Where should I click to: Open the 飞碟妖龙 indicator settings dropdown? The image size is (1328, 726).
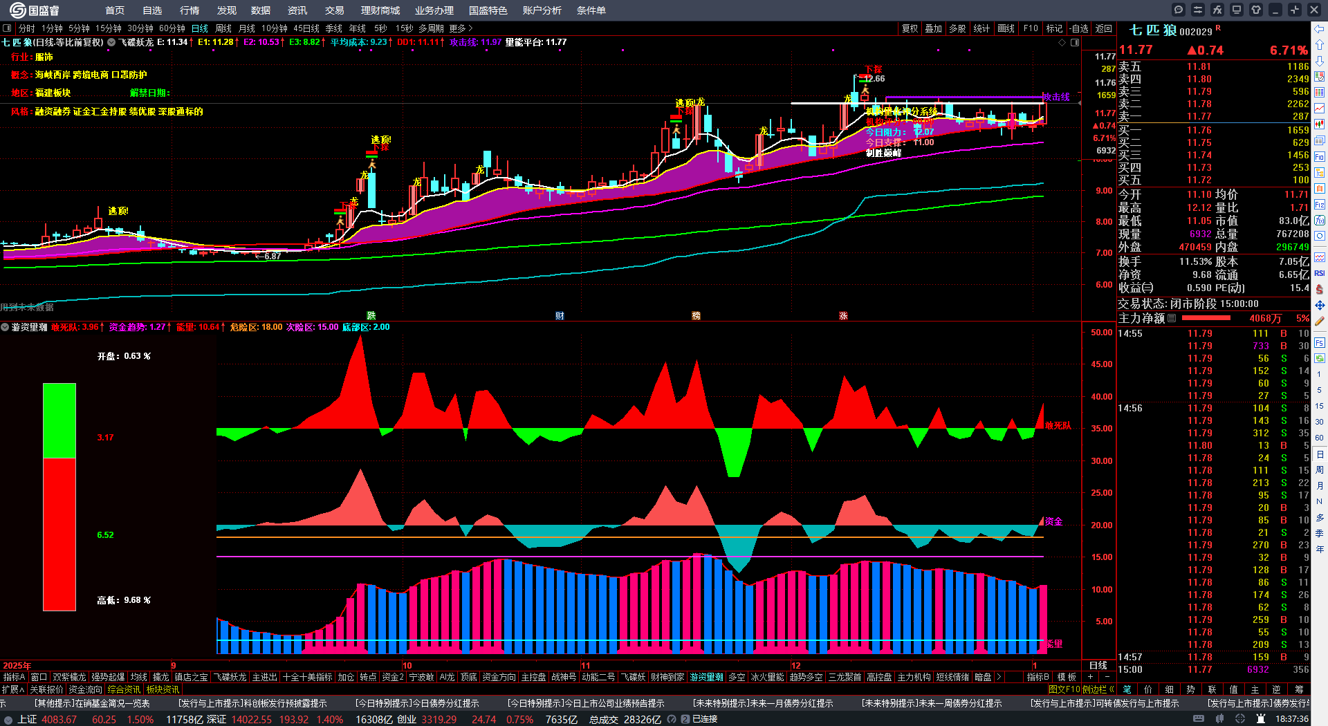point(111,42)
